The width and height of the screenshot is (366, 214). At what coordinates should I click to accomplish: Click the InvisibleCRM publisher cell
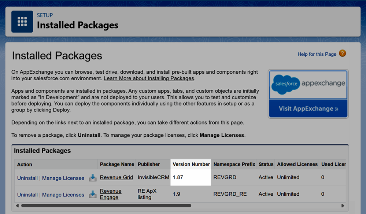point(154,177)
